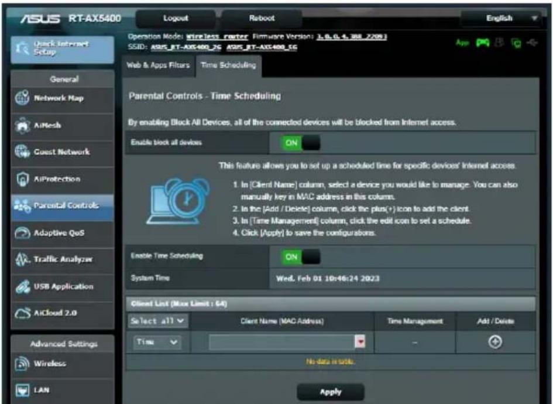Open the AiMesh sidebar icon
The width and height of the screenshot is (553, 404).
pyautogui.click(x=22, y=125)
